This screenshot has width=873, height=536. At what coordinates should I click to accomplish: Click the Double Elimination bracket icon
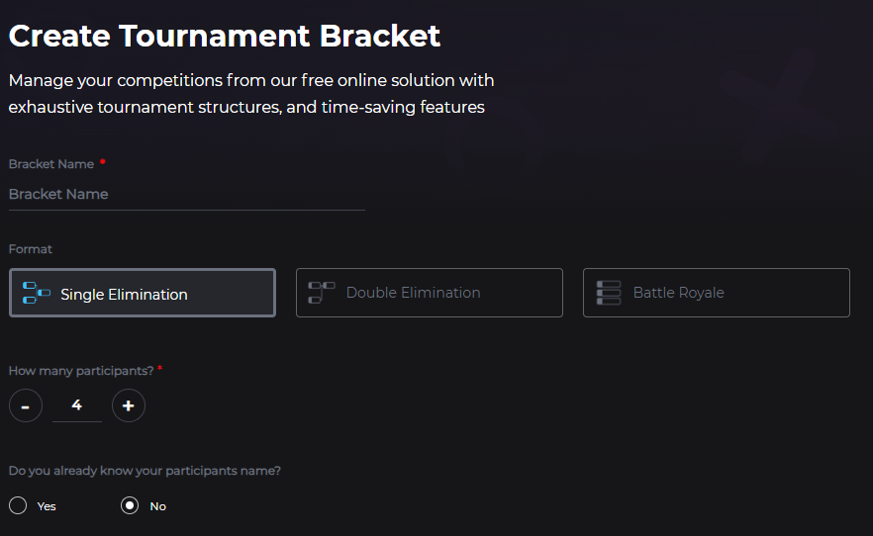click(x=322, y=293)
